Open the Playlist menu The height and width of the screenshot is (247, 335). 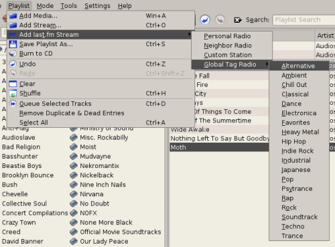pos(19,6)
